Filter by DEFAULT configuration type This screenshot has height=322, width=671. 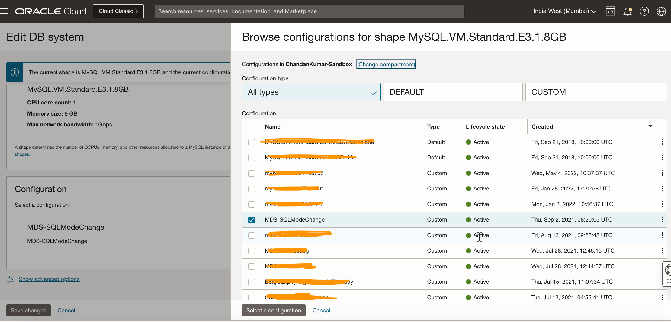click(453, 92)
